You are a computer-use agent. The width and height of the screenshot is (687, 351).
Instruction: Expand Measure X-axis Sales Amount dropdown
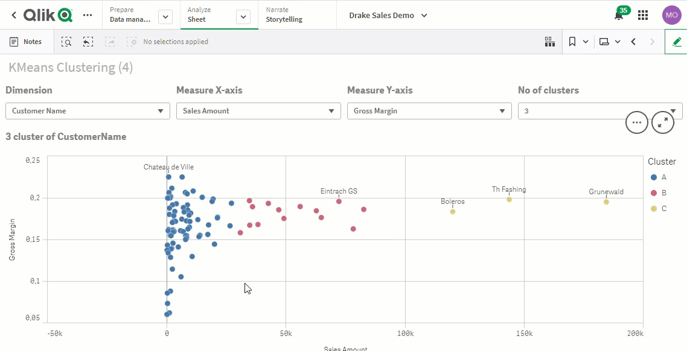259,111
